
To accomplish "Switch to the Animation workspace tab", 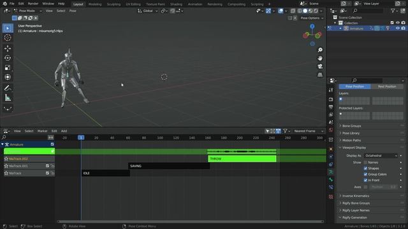I will pyautogui.click(x=195, y=4).
